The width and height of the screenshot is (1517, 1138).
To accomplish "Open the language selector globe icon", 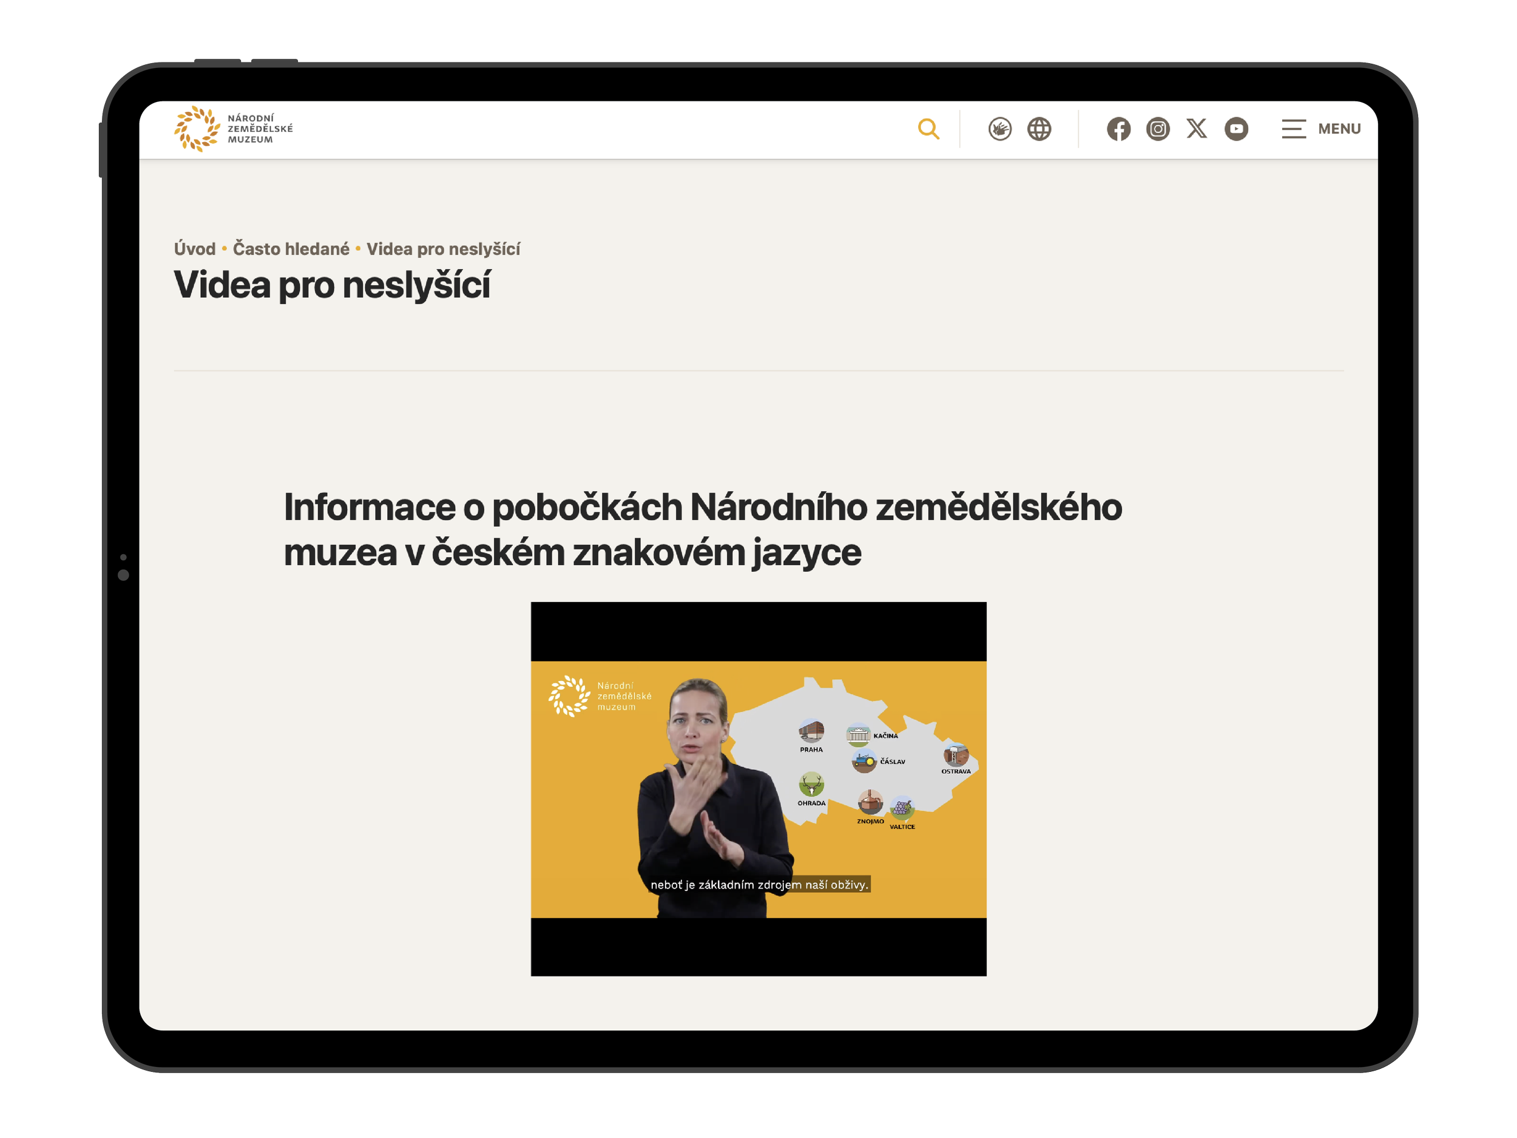I will 1039,128.
